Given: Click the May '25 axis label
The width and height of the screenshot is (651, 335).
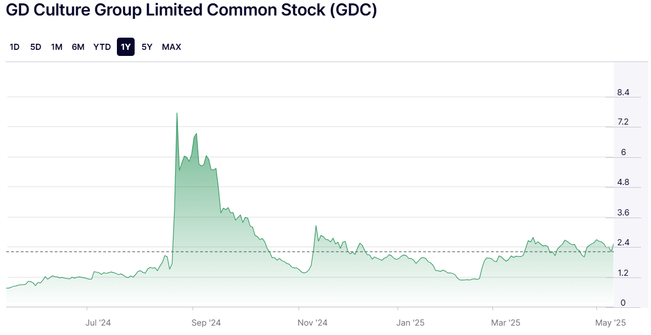Looking at the screenshot, I should pos(611,322).
